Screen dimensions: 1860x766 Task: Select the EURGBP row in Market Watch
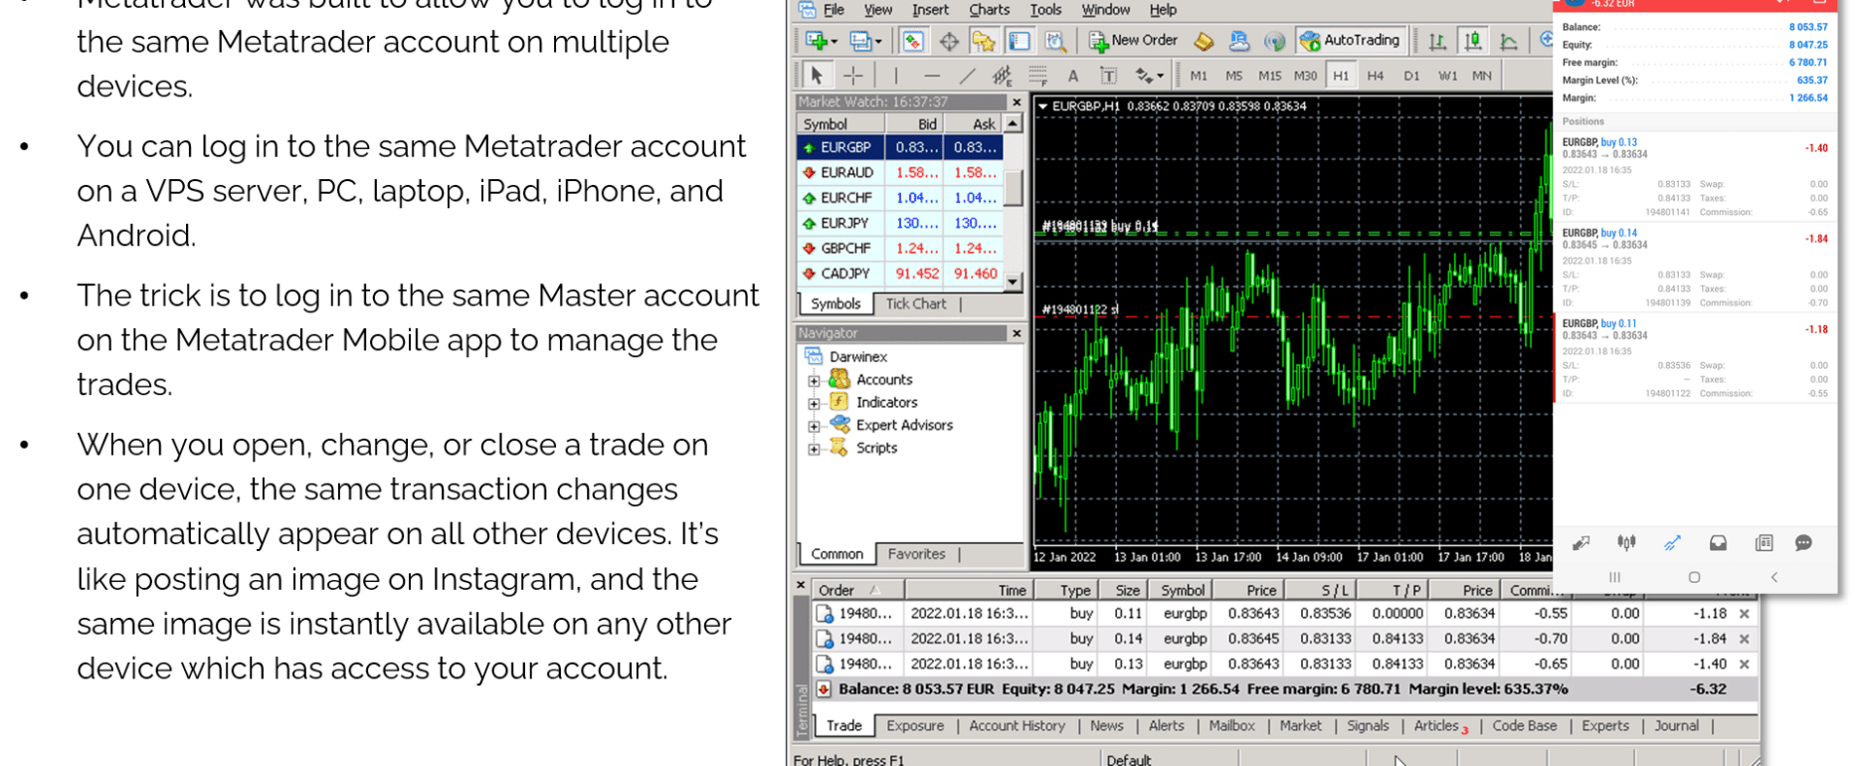(x=899, y=147)
